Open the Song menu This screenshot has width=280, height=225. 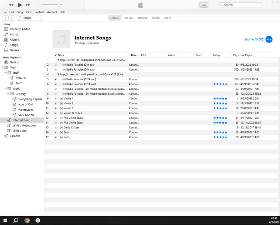coord(20,12)
